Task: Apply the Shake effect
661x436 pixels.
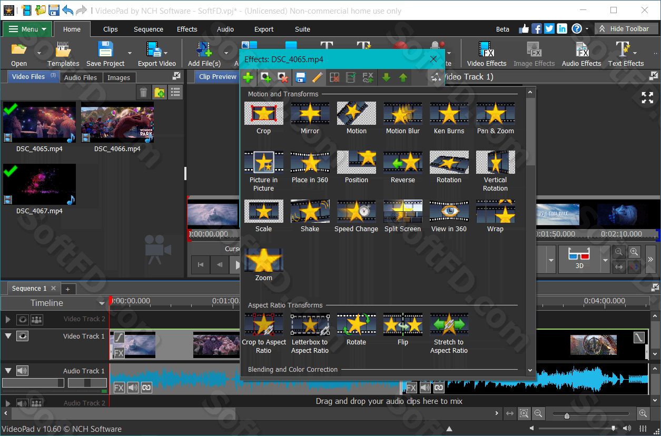Action: pyautogui.click(x=310, y=216)
